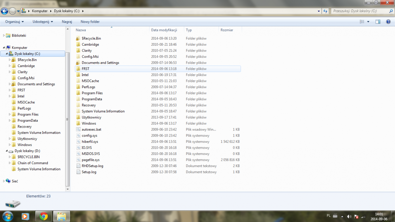Viewport: 395px width, 222px height.
Task: Change the view with the view icon
Action: click(x=362, y=22)
